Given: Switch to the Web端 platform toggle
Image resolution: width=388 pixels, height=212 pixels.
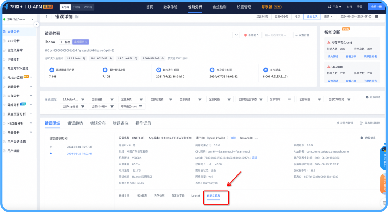Looking at the screenshot, I should tap(88, 7).
